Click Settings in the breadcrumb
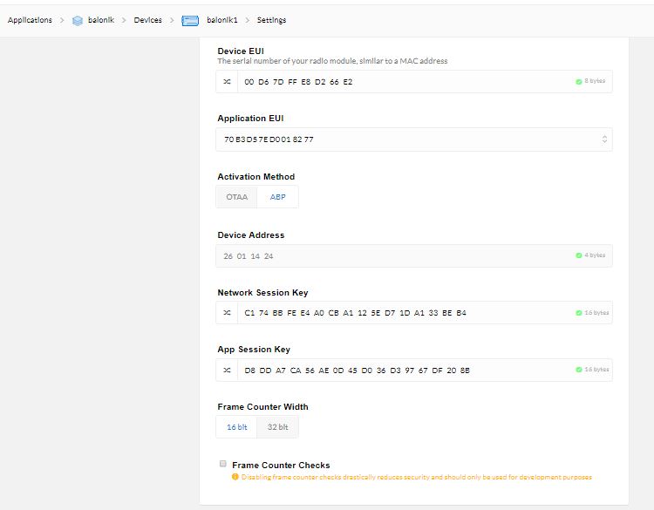This screenshot has width=654, height=510. point(271,20)
